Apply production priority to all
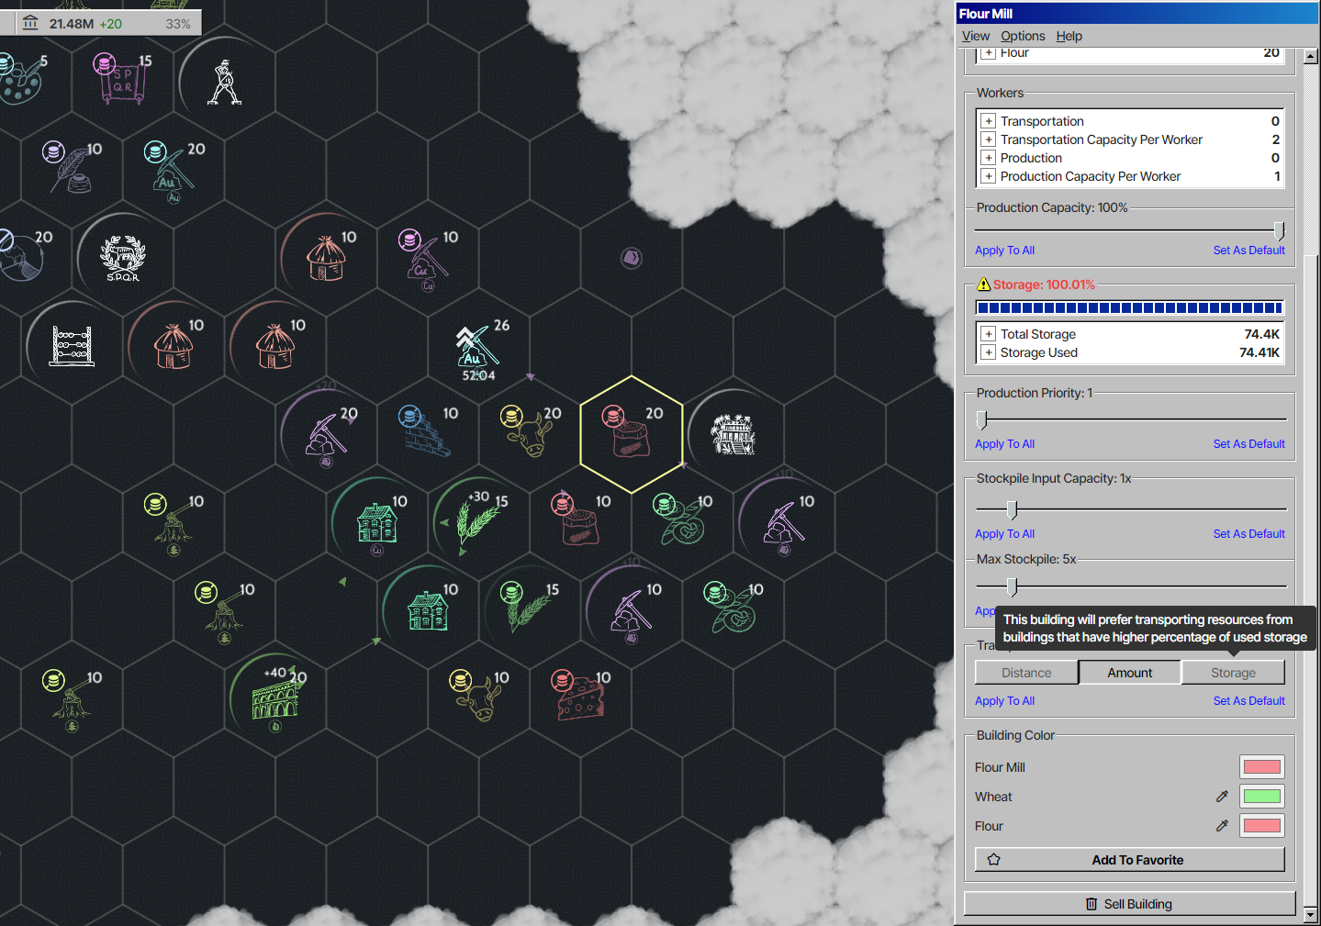 point(1004,444)
